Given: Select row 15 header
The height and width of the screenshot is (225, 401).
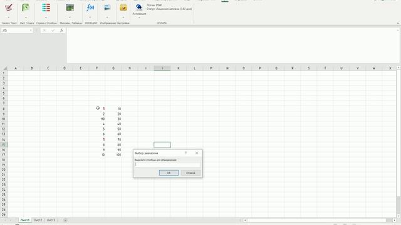Looking at the screenshot, I should pos(4,144).
